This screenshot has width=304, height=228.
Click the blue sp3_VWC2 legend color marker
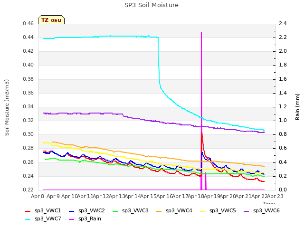[72, 211]
